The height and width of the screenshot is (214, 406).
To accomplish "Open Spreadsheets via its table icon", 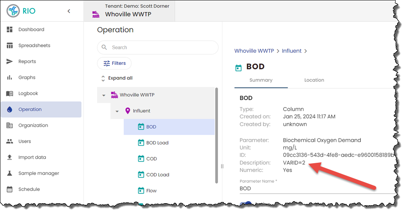I will [x=10, y=46].
